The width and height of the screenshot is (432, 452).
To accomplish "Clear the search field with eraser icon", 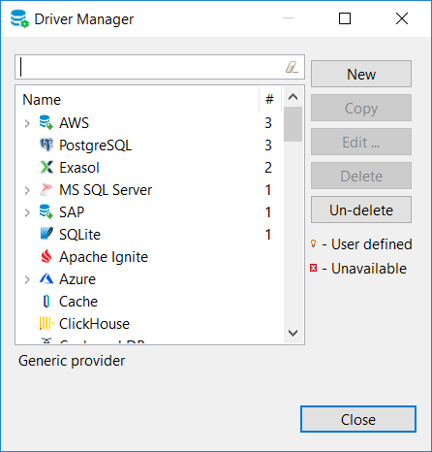I will pos(292,67).
